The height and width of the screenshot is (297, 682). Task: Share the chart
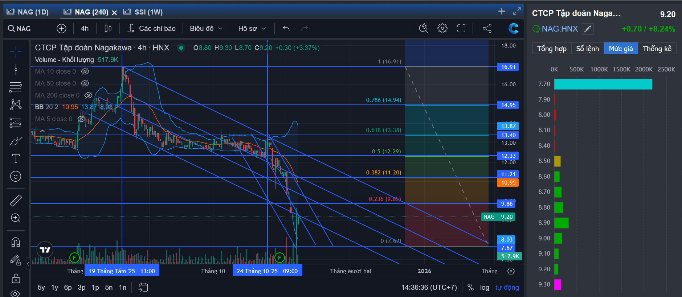487,28
